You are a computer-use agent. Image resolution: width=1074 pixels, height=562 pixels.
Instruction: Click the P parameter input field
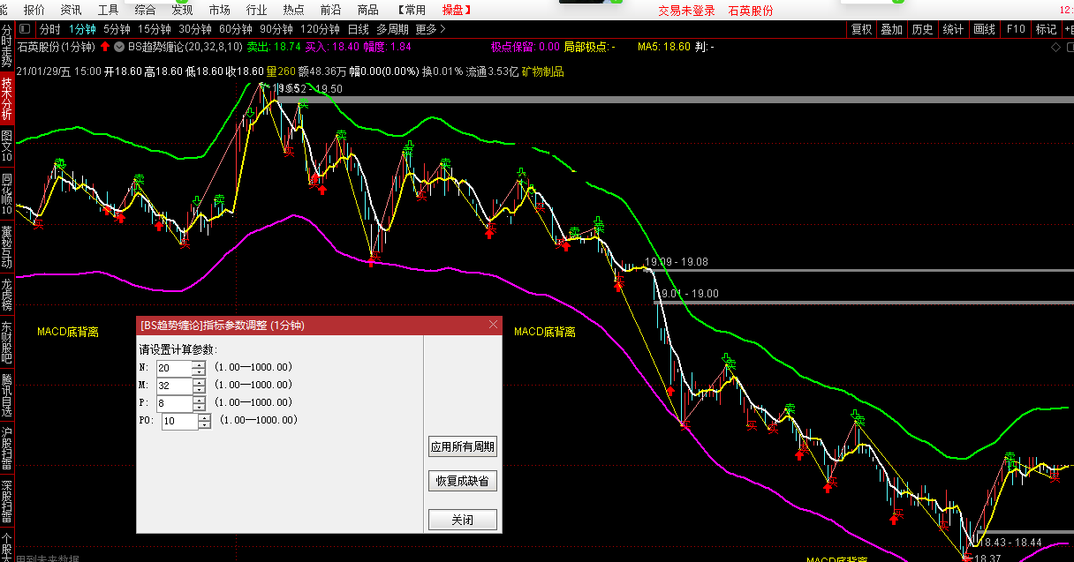click(x=174, y=403)
